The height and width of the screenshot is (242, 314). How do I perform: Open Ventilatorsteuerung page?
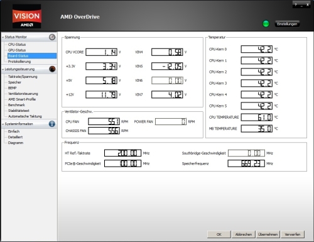pos(23,94)
